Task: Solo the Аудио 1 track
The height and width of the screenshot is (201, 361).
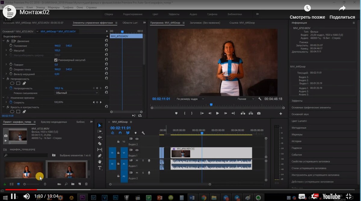Action: pos(143,160)
